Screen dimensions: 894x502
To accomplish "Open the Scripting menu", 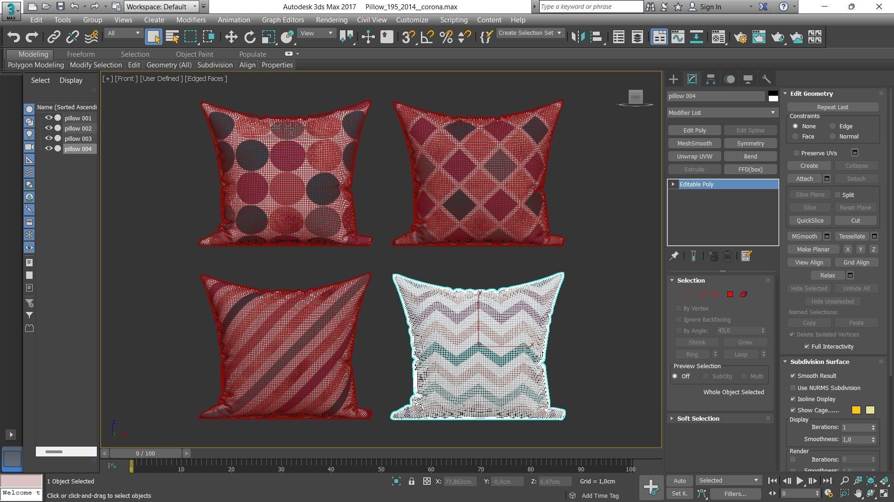I will click(454, 20).
